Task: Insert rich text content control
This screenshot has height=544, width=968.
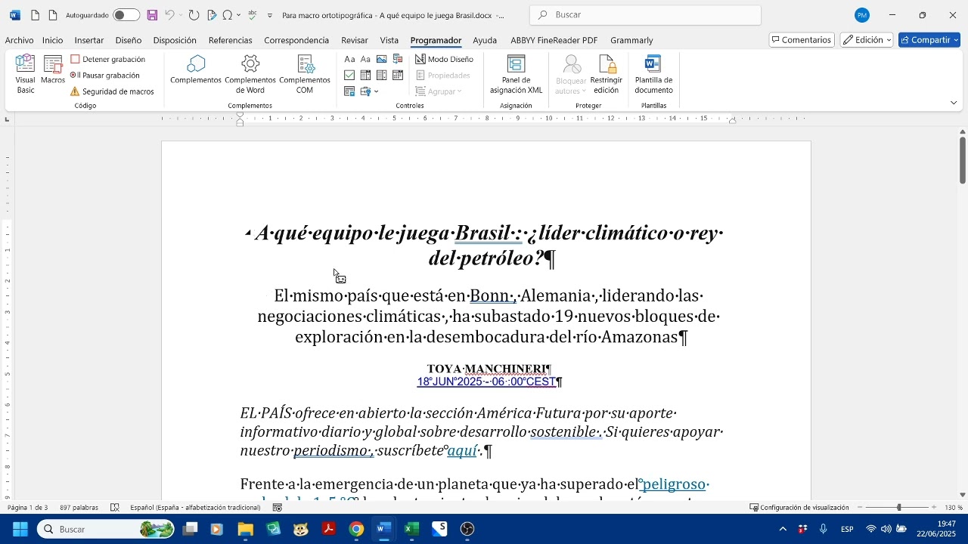Action: [349, 59]
